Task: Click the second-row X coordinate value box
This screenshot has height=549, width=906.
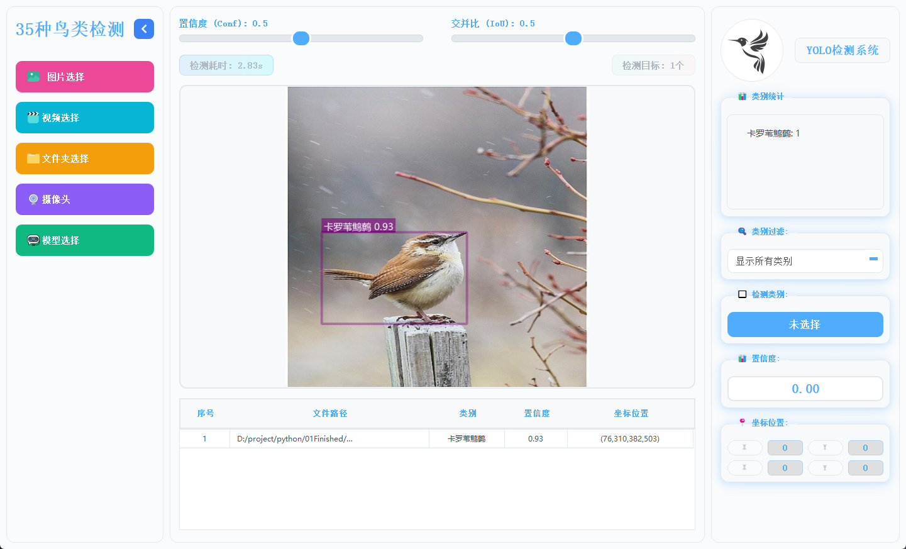Action: pyautogui.click(x=785, y=468)
